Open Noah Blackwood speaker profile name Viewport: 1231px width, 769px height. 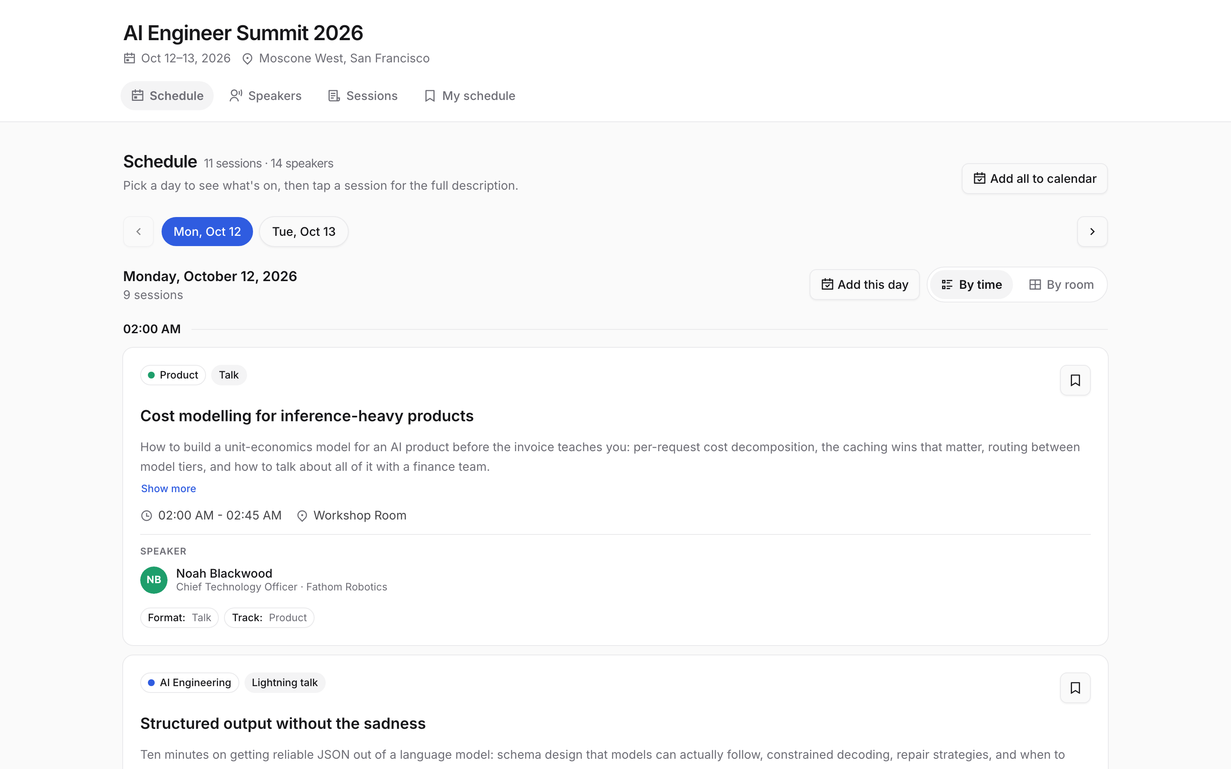click(x=224, y=573)
